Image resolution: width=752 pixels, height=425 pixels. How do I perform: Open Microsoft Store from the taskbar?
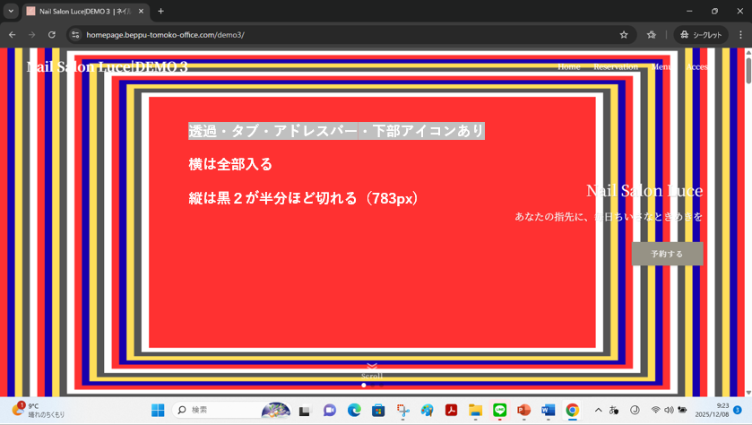378,410
